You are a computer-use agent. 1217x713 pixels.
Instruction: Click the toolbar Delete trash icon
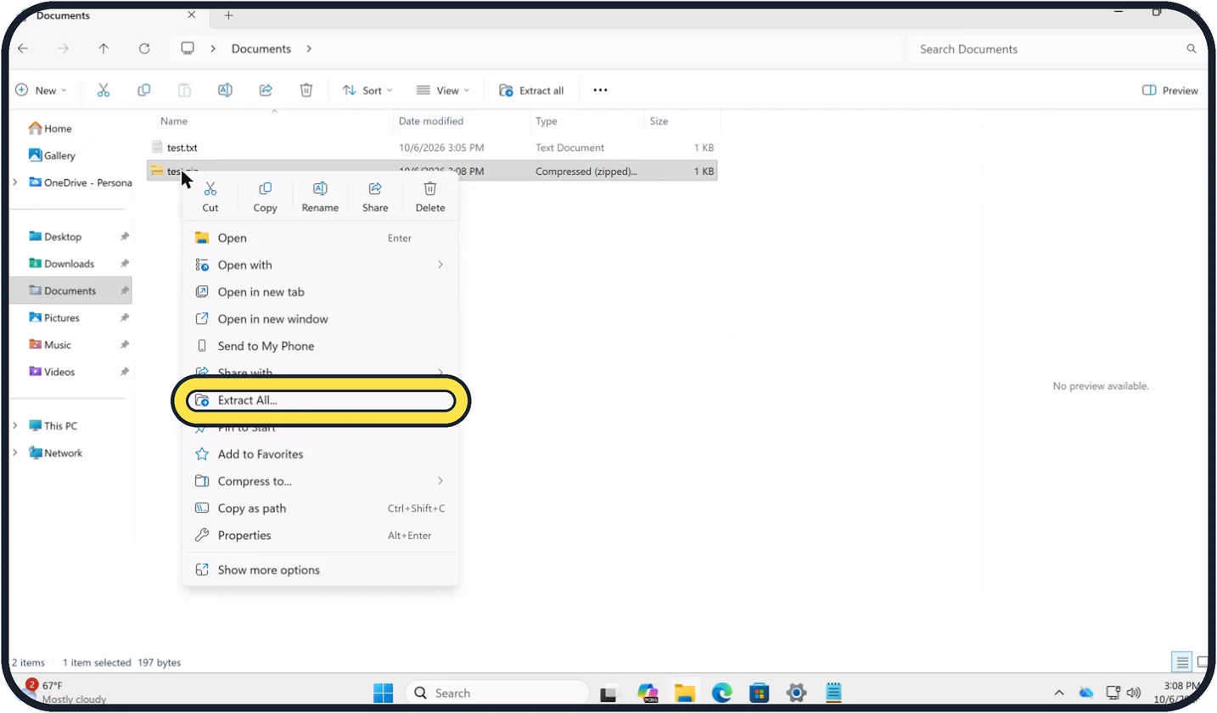pos(306,90)
